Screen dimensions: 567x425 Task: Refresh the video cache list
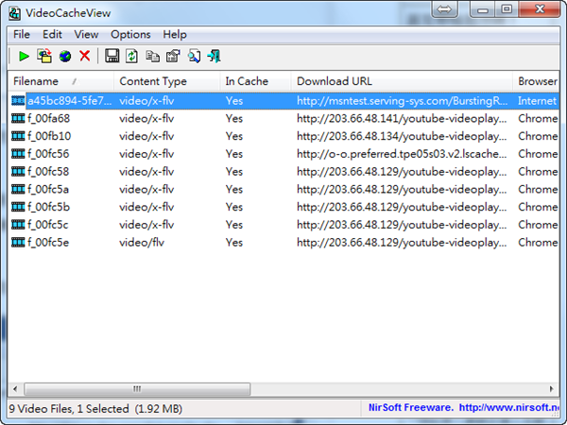click(131, 57)
